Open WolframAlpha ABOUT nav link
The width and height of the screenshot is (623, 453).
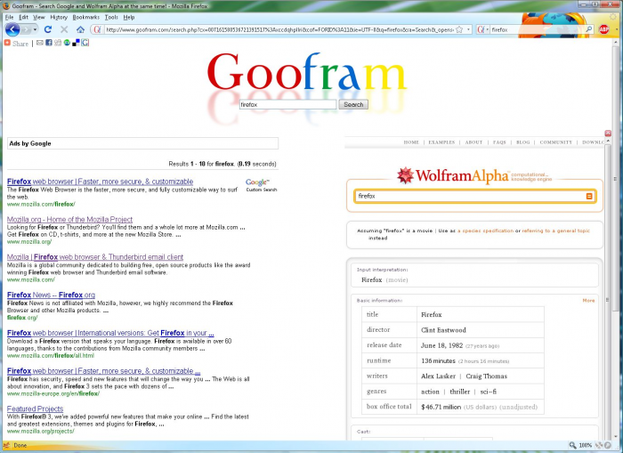point(473,142)
